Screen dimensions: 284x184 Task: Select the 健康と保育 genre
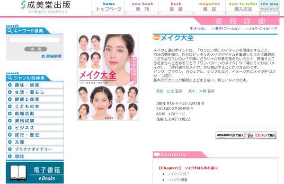(35, 99)
